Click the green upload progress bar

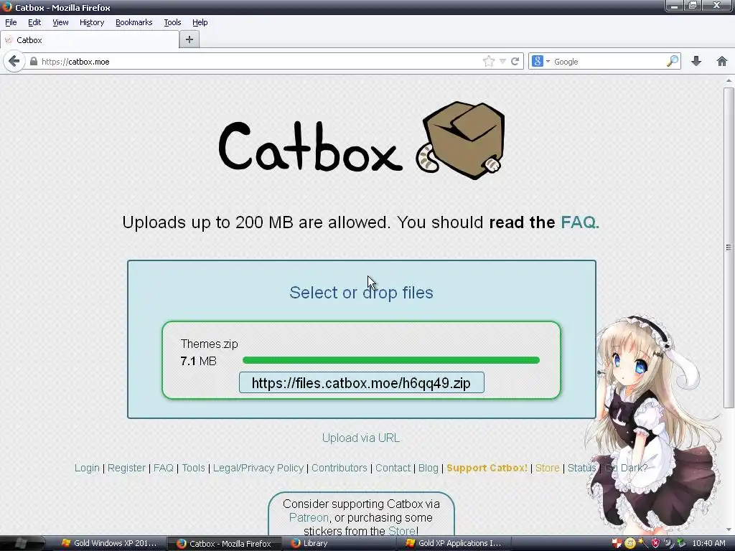coord(391,360)
